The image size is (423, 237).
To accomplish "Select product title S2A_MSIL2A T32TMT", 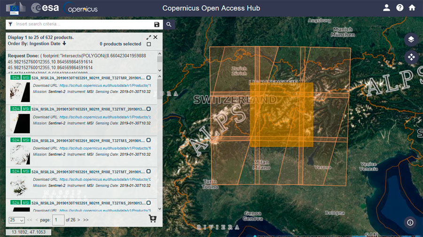I will [x=88, y=172].
